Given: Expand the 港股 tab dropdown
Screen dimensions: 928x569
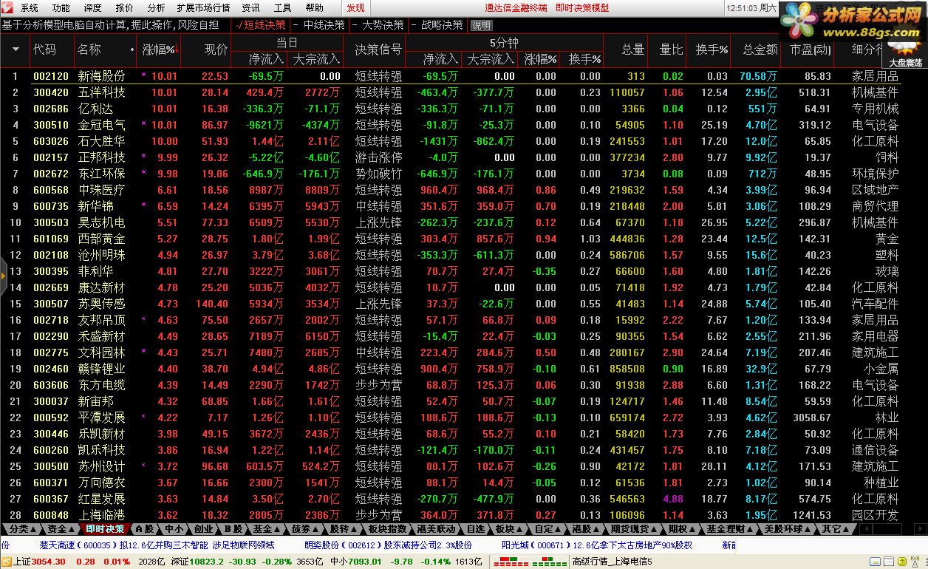Looking at the screenshot, I should 586,529.
